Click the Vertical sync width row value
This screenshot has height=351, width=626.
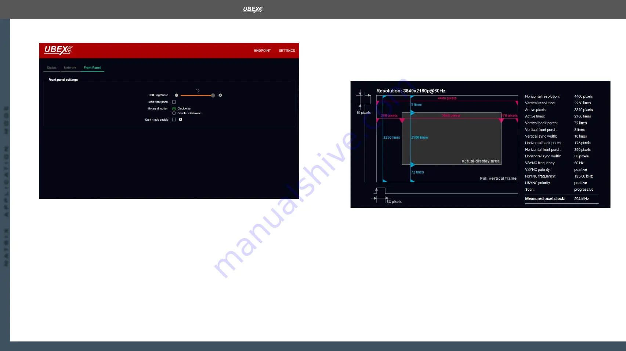580,136
